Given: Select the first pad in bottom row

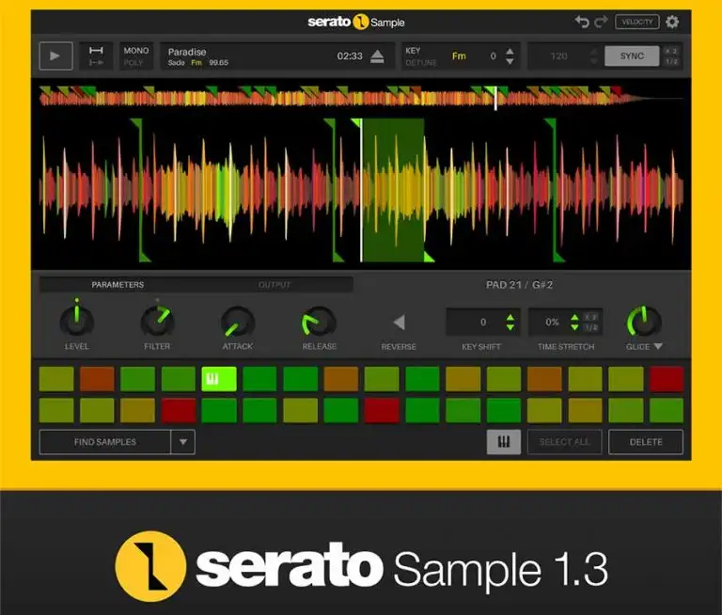Looking at the screenshot, I should point(56,410).
